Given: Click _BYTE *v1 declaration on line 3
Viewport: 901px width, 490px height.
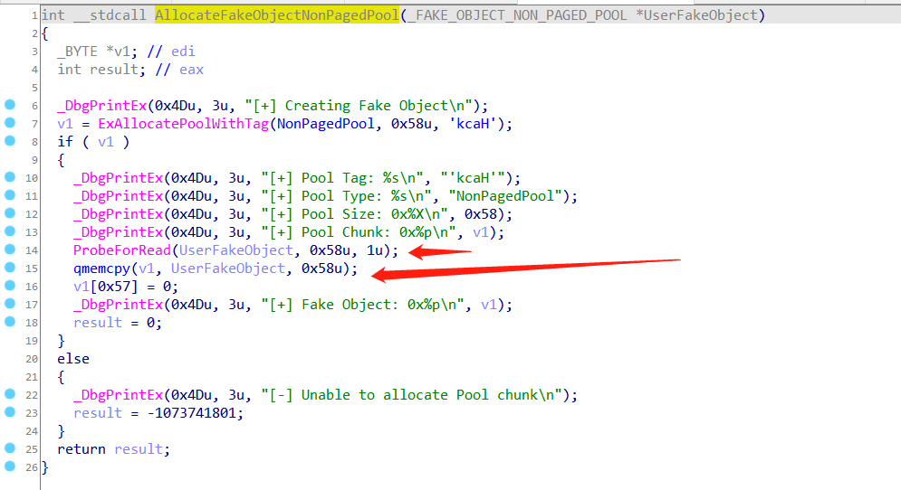Looking at the screenshot, I should 97,52.
